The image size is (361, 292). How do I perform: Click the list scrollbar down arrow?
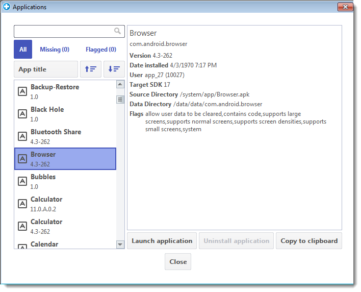[120, 245]
